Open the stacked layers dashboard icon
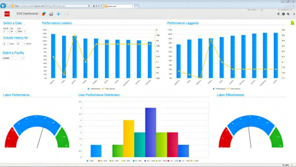 (44, 14)
